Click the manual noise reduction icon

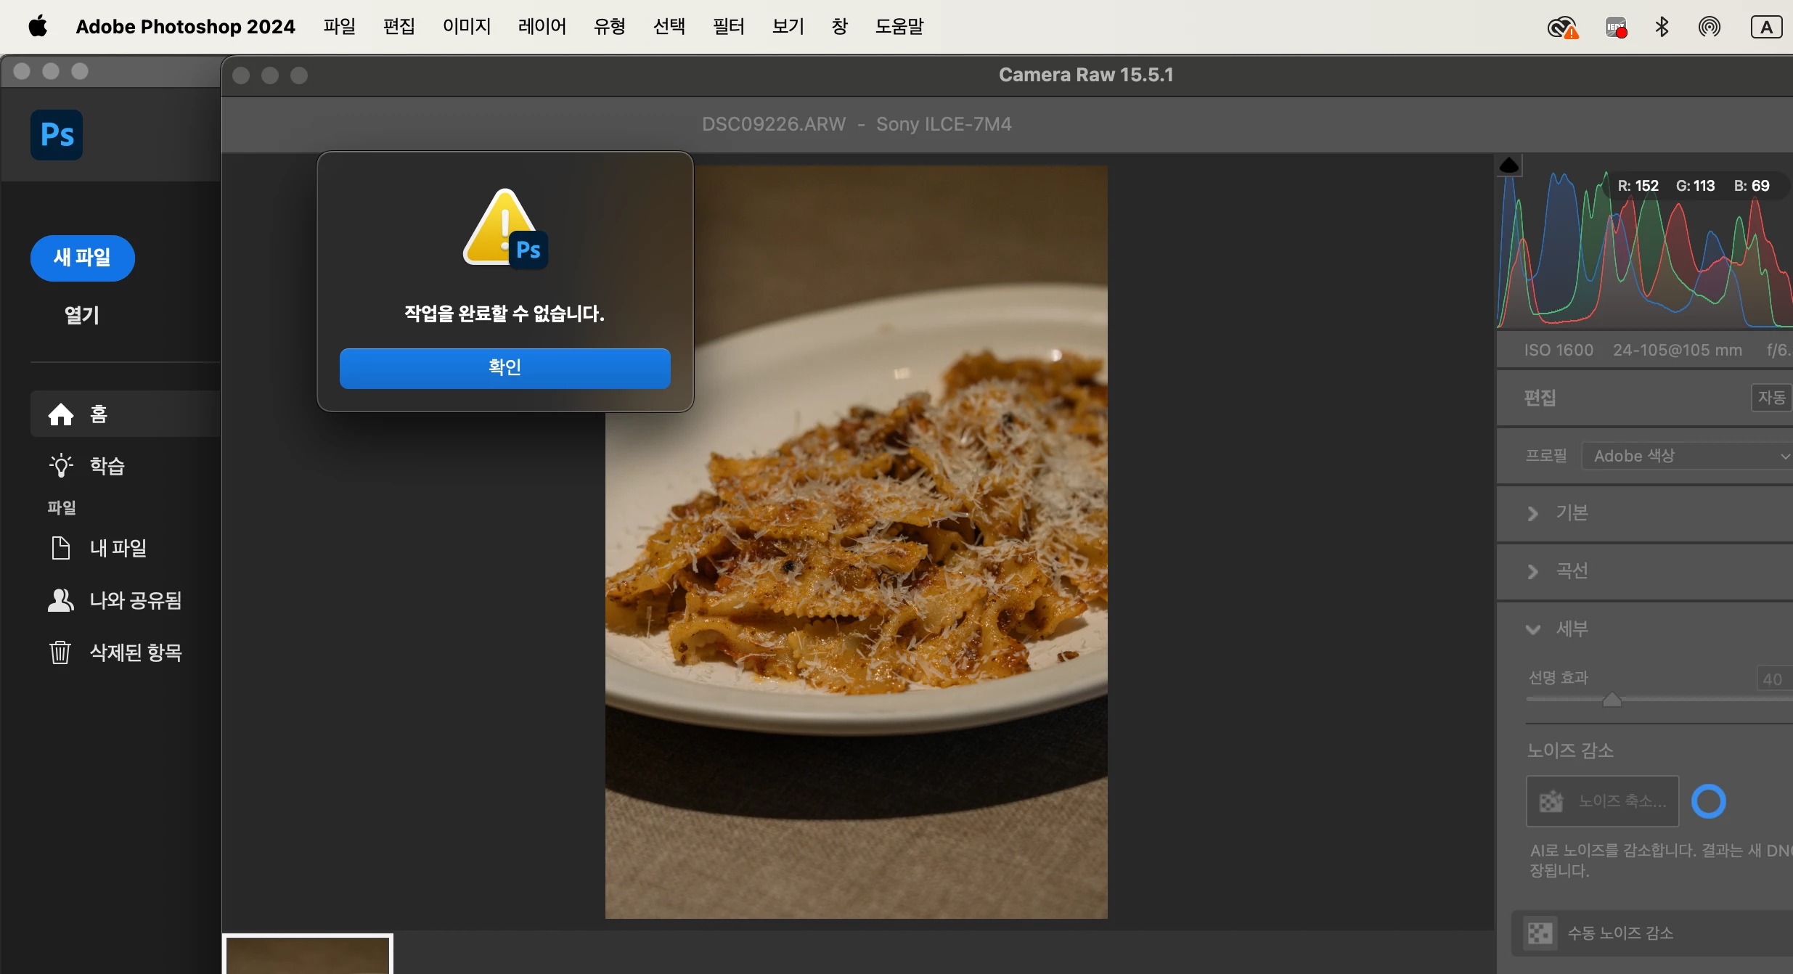tap(1540, 933)
